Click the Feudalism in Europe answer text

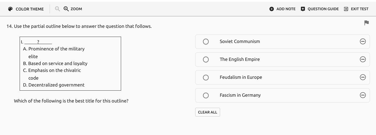(x=241, y=77)
